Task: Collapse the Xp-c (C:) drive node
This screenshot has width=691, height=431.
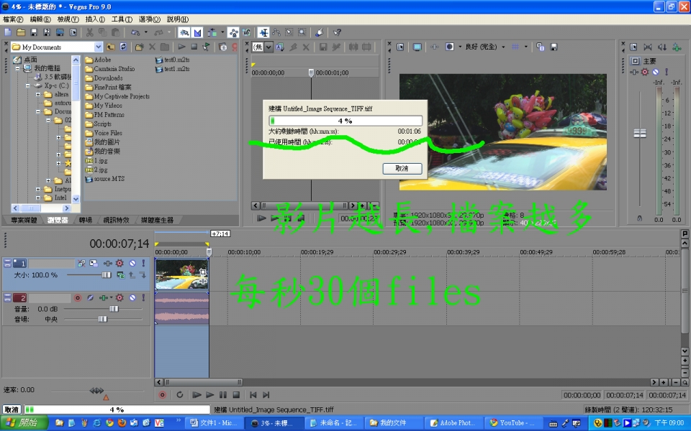Action: point(27,85)
